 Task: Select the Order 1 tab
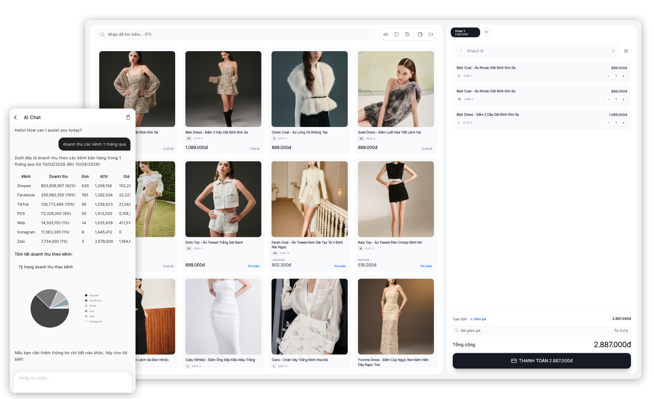tap(465, 32)
